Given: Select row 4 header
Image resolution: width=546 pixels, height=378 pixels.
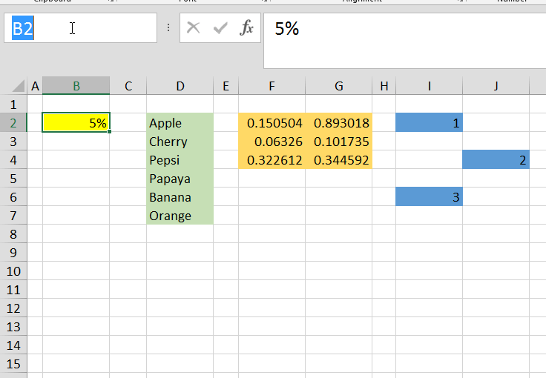Looking at the screenshot, I should 13,160.
